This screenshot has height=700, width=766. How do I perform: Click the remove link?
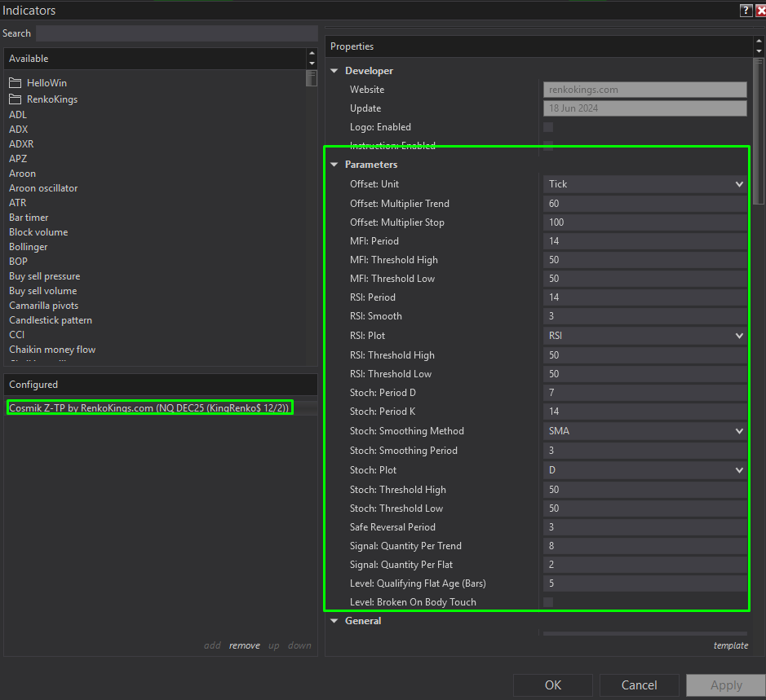(x=244, y=645)
